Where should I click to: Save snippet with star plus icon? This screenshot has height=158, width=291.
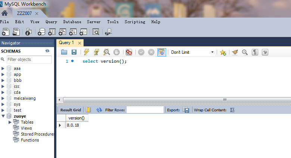223,52
